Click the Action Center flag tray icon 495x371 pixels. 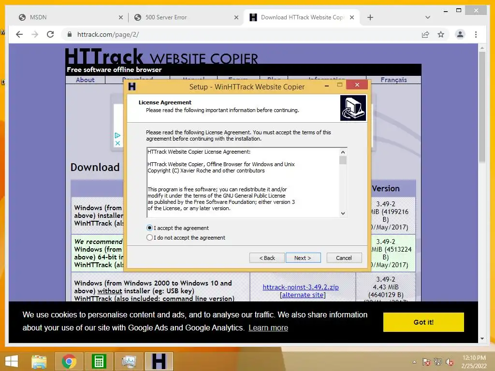pos(426,362)
